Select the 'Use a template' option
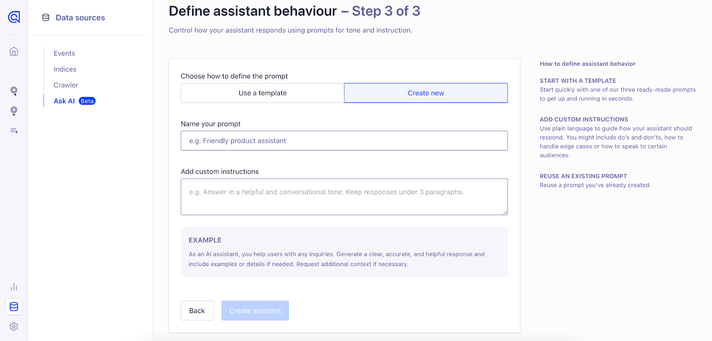The image size is (712, 341). pos(263,93)
